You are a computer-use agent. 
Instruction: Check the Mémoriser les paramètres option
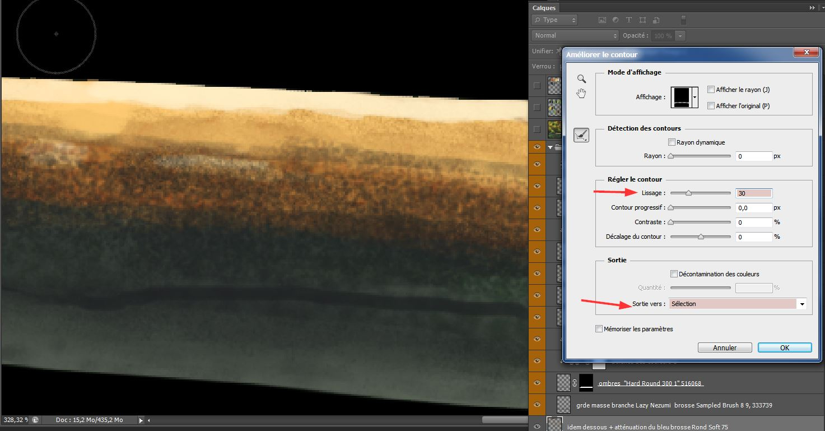pos(599,329)
